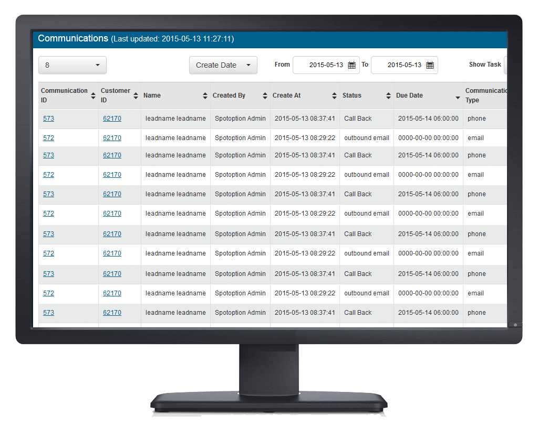Open the Show Task dropdown

[x=505, y=65]
